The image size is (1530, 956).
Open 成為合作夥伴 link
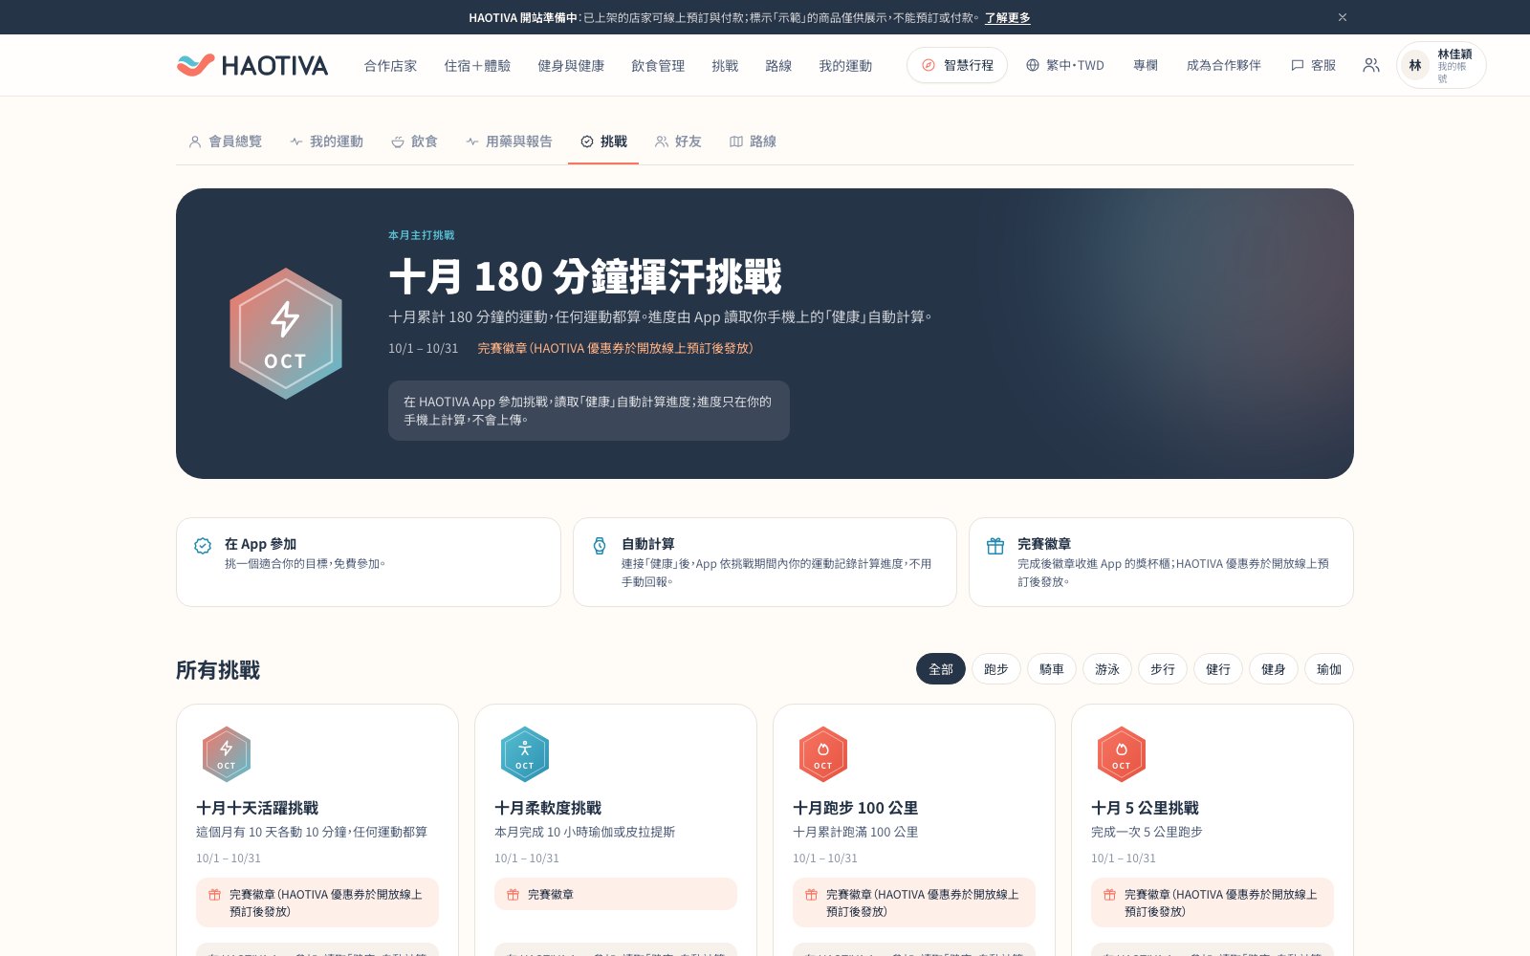1224,65
